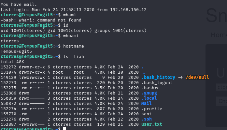The height and width of the screenshot is (130, 227).
Task: Click the Home link in background page
Action: 219,35
